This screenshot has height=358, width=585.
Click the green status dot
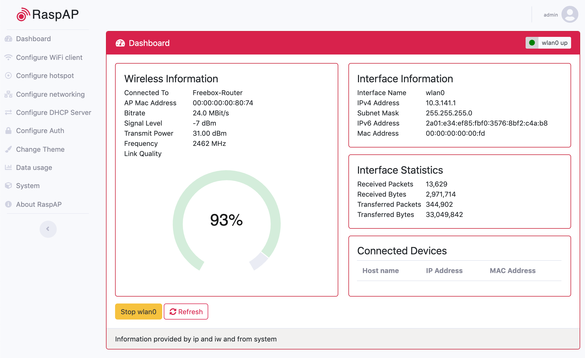click(x=533, y=42)
